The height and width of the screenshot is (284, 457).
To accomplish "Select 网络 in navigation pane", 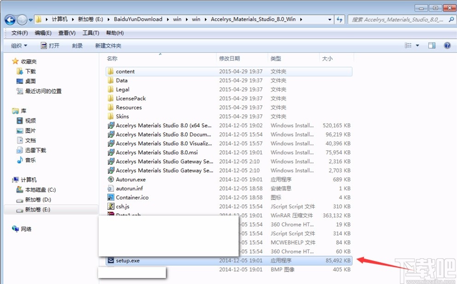I will pos(26,229).
